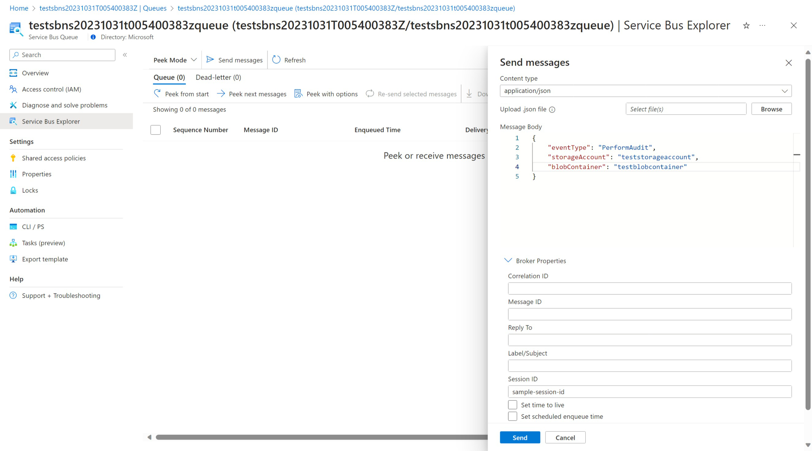Toggle Set time to live checkbox
This screenshot has width=812, height=451.
click(x=511, y=405)
